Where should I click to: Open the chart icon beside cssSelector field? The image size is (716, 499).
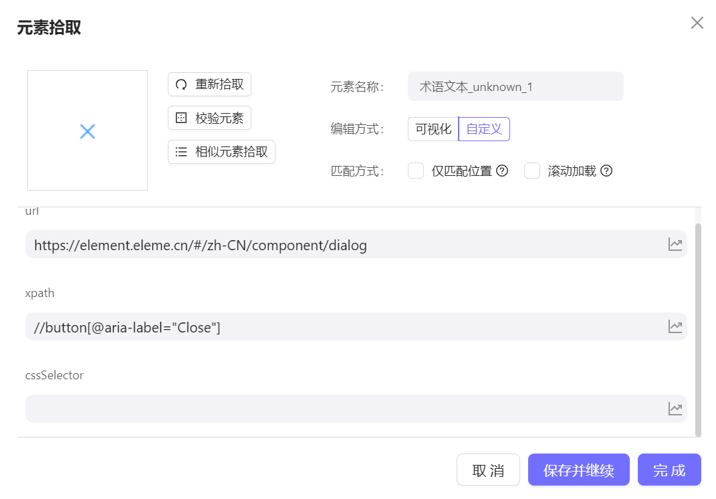tap(675, 408)
